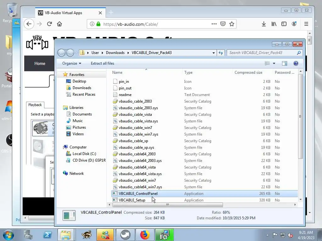Screen dimensions: 322x241
Task: Launch PowerShell from taskbar
Action: point(47,235)
